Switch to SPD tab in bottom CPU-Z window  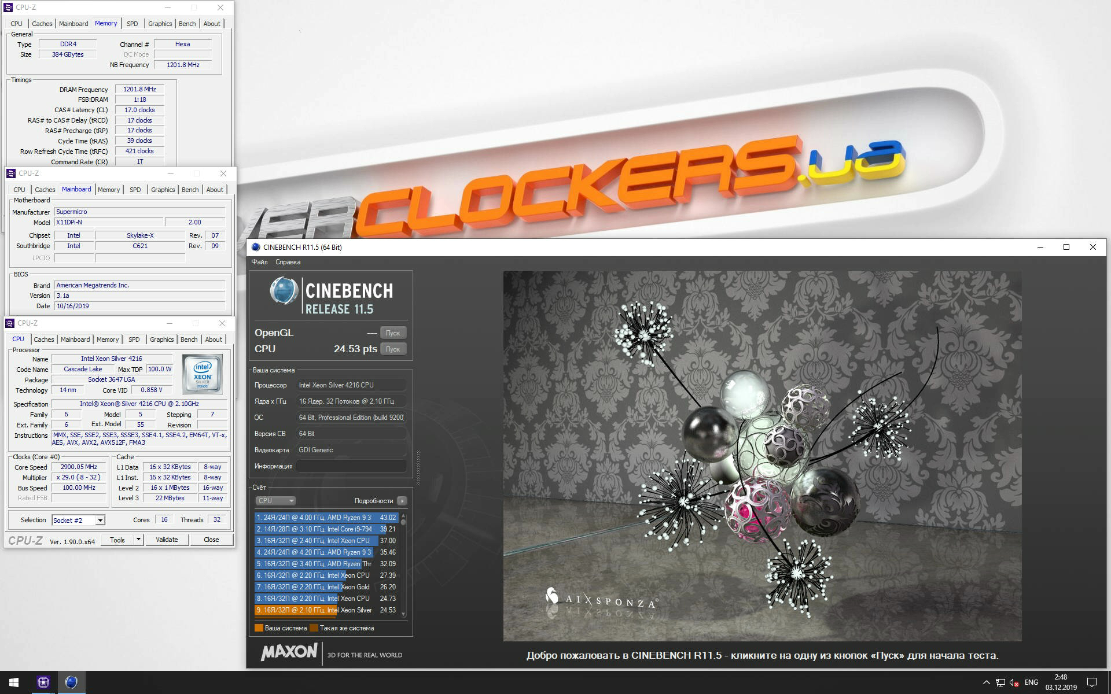134,339
